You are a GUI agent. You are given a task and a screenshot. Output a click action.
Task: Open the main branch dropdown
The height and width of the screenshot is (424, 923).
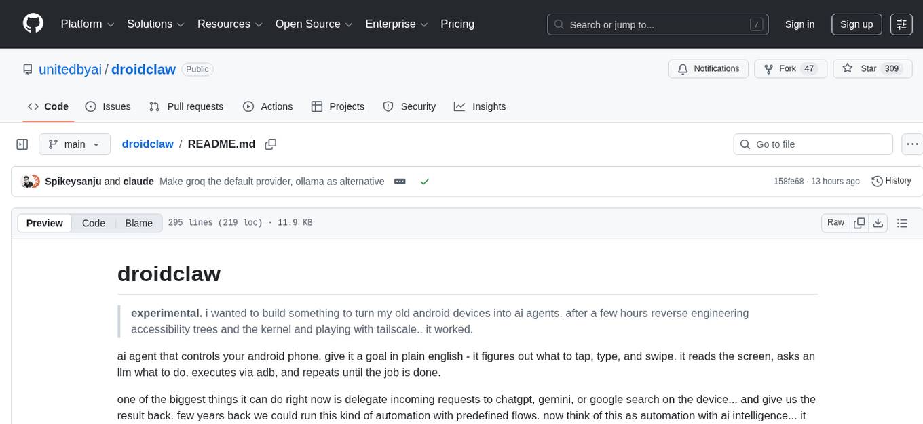(74, 144)
